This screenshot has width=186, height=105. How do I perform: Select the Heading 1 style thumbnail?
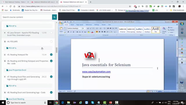pyautogui.click(x=139, y=30)
